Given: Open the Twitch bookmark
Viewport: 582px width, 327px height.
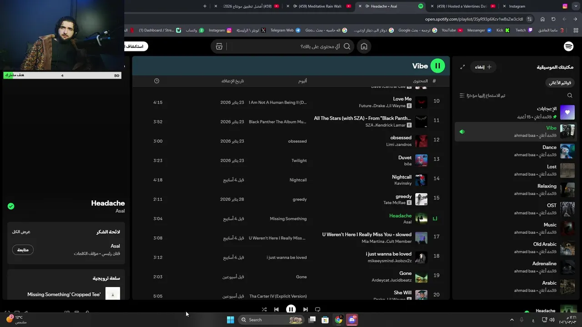Looking at the screenshot, I should tap(523, 30).
